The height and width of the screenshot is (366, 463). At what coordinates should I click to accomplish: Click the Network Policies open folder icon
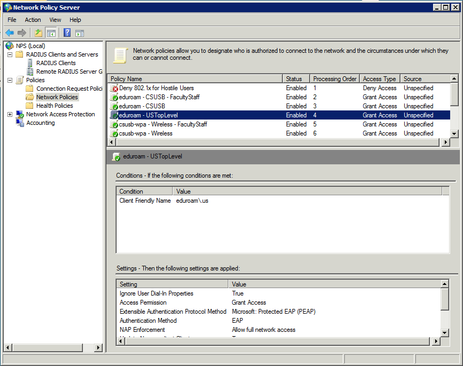29,97
